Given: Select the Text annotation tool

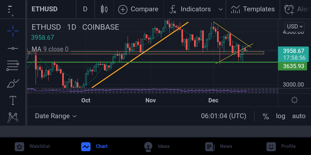Looking at the screenshot, I should (x=13, y=100).
